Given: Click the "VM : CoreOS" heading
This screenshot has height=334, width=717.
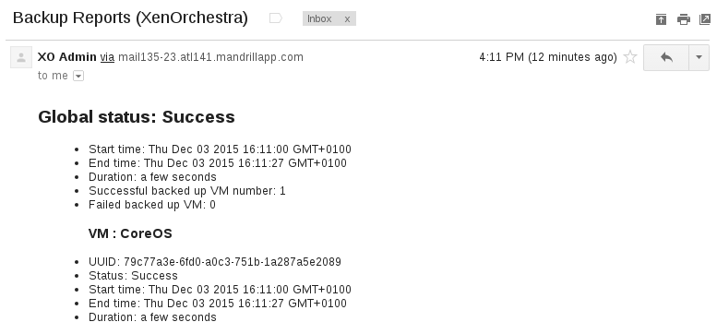Looking at the screenshot, I should tap(130, 233).
